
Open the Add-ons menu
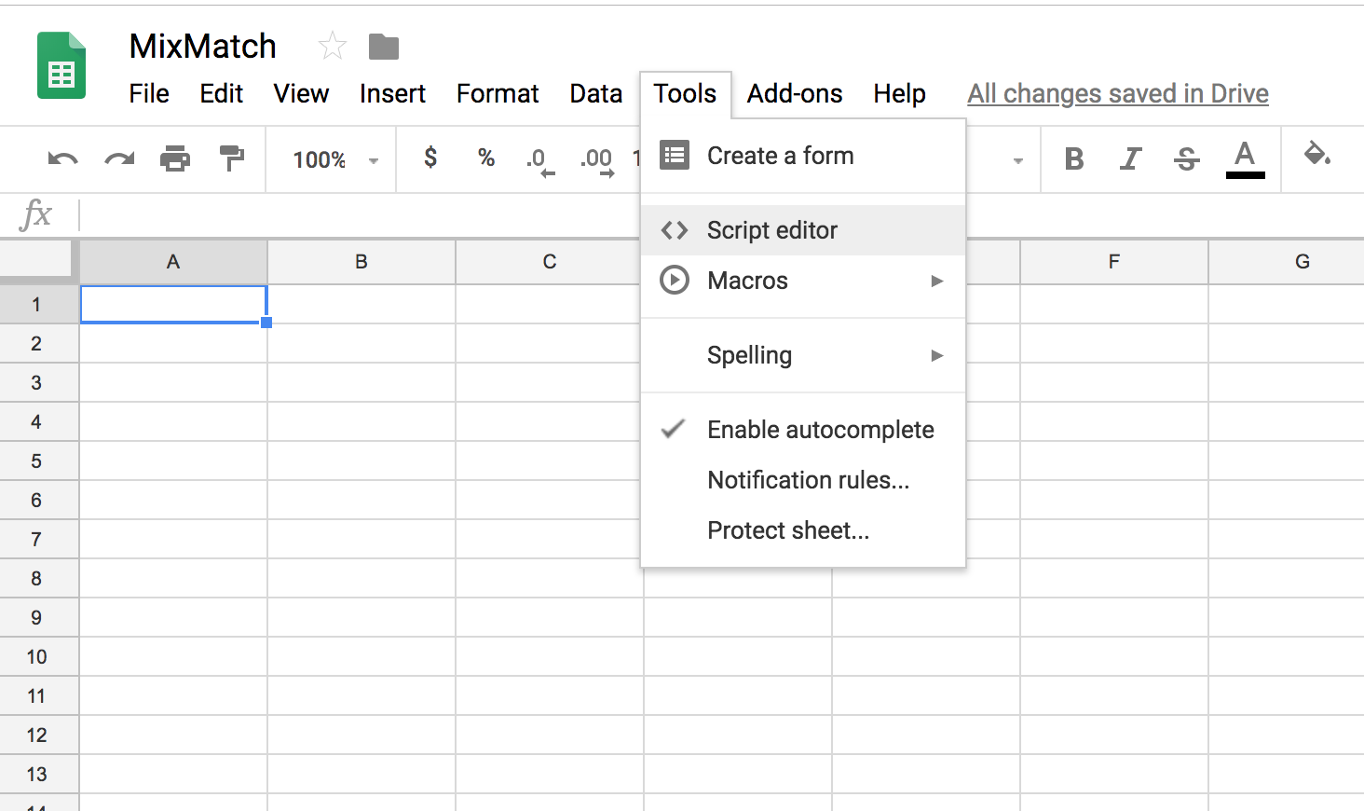click(x=794, y=94)
